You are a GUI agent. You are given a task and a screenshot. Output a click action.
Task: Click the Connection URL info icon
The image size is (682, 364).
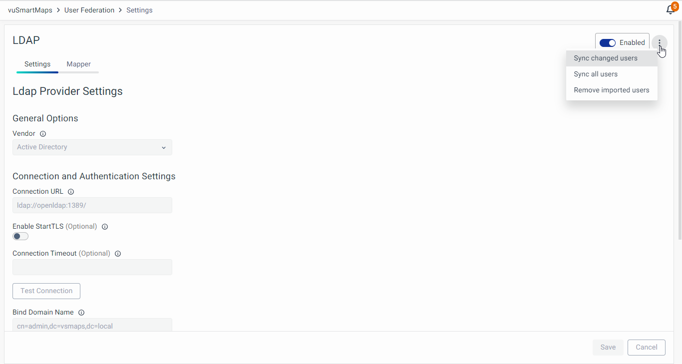pos(71,192)
